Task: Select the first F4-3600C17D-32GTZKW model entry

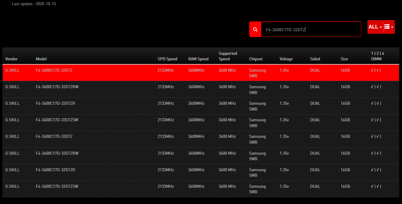Action: (57, 87)
